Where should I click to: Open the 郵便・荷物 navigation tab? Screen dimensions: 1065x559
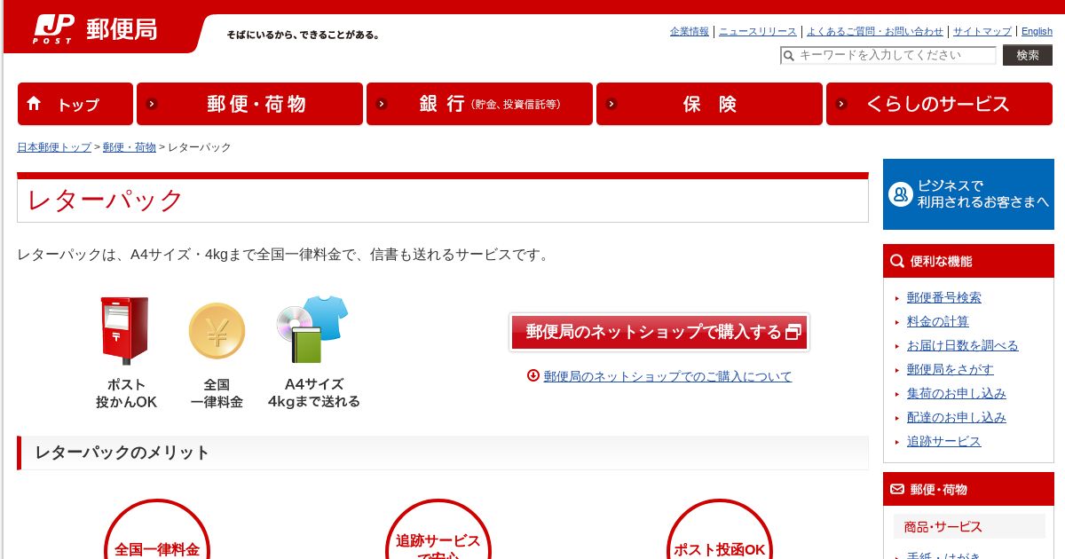249,104
